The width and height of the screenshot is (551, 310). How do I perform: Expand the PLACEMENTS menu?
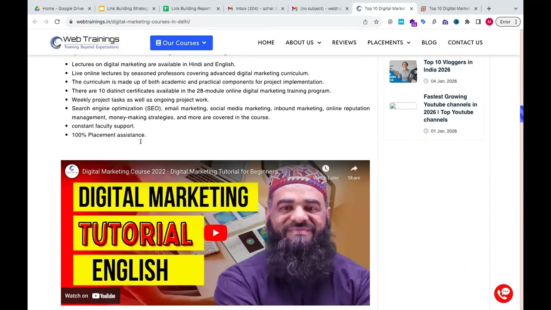point(389,43)
